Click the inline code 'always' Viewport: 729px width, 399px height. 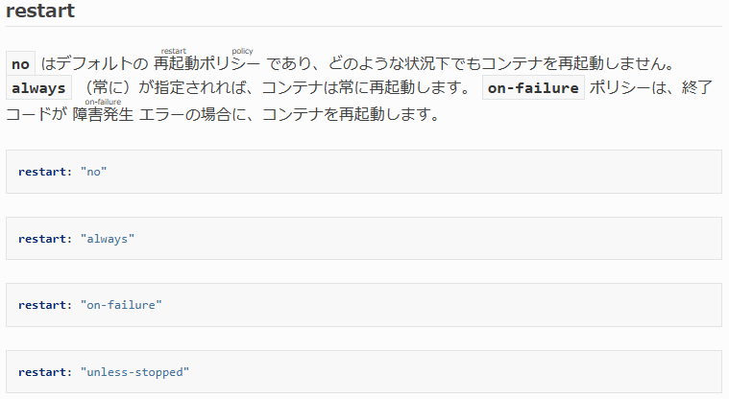click(x=38, y=88)
